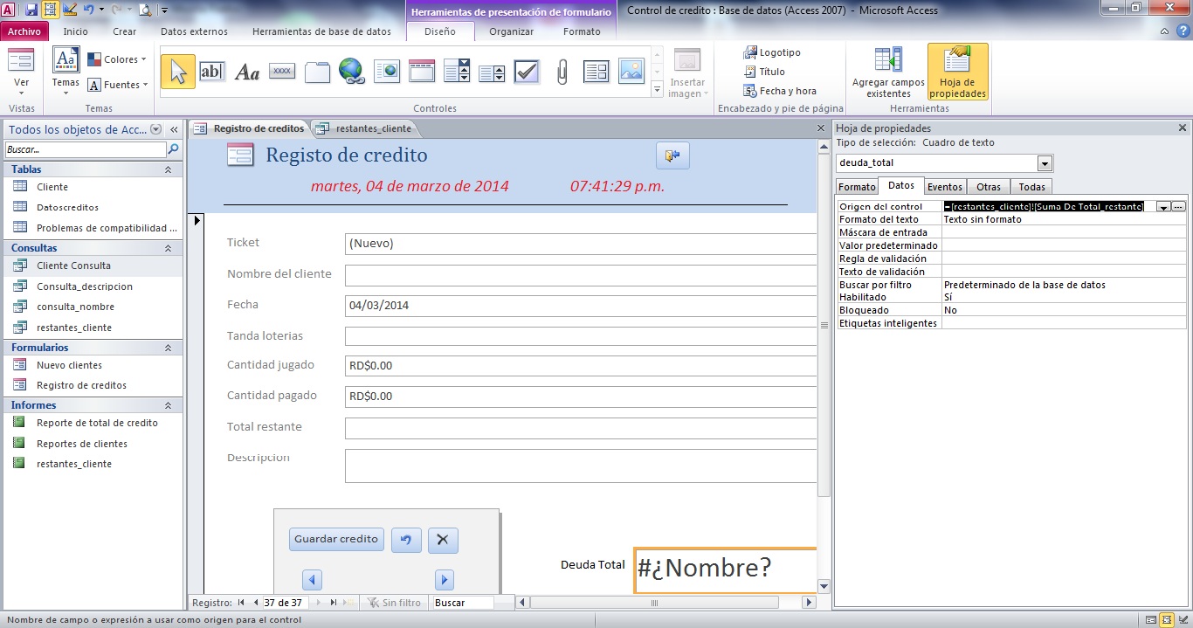Viewport: 1193px width, 628px height.
Task: Switch to the Eventos property tab
Action: 945,187
